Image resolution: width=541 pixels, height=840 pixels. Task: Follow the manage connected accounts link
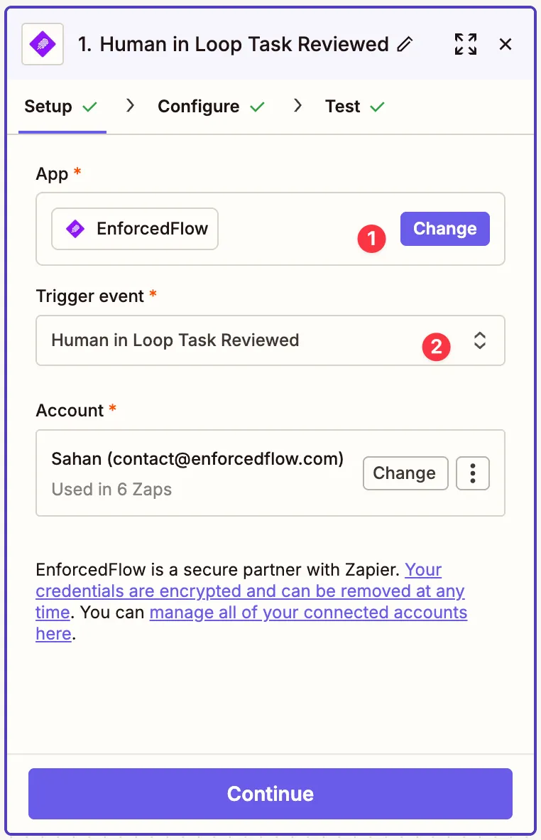tap(308, 613)
